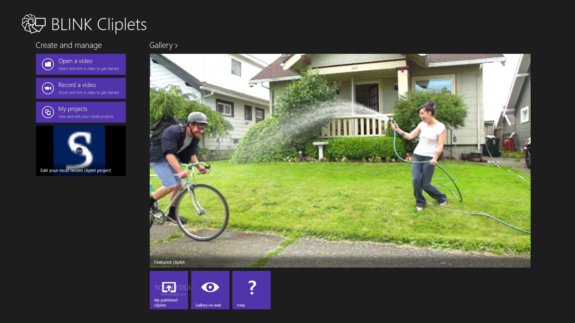Click the BLINK Cliplets app title
The height and width of the screenshot is (323, 575).
point(99,24)
